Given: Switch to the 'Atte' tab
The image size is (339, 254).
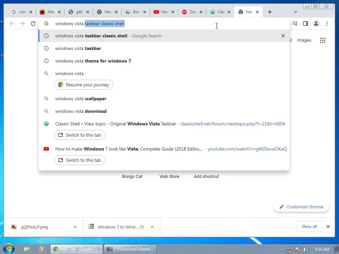Looking at the screenshot, I should point(48,12).
